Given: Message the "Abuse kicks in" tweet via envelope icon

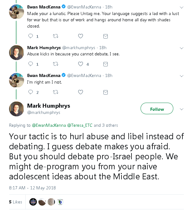Looking at the screenshot, I should pos(106,64).
